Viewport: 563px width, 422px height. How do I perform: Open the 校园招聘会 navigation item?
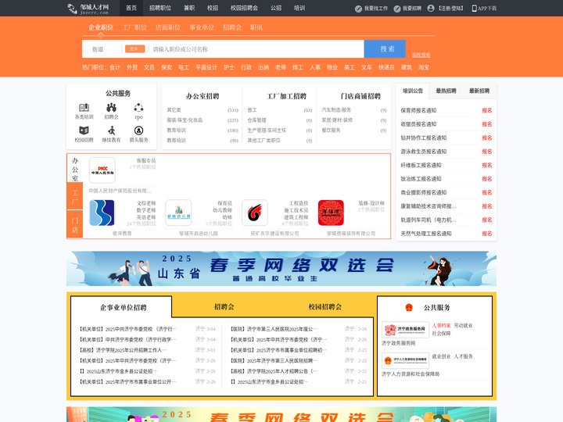tap(244, 8)
